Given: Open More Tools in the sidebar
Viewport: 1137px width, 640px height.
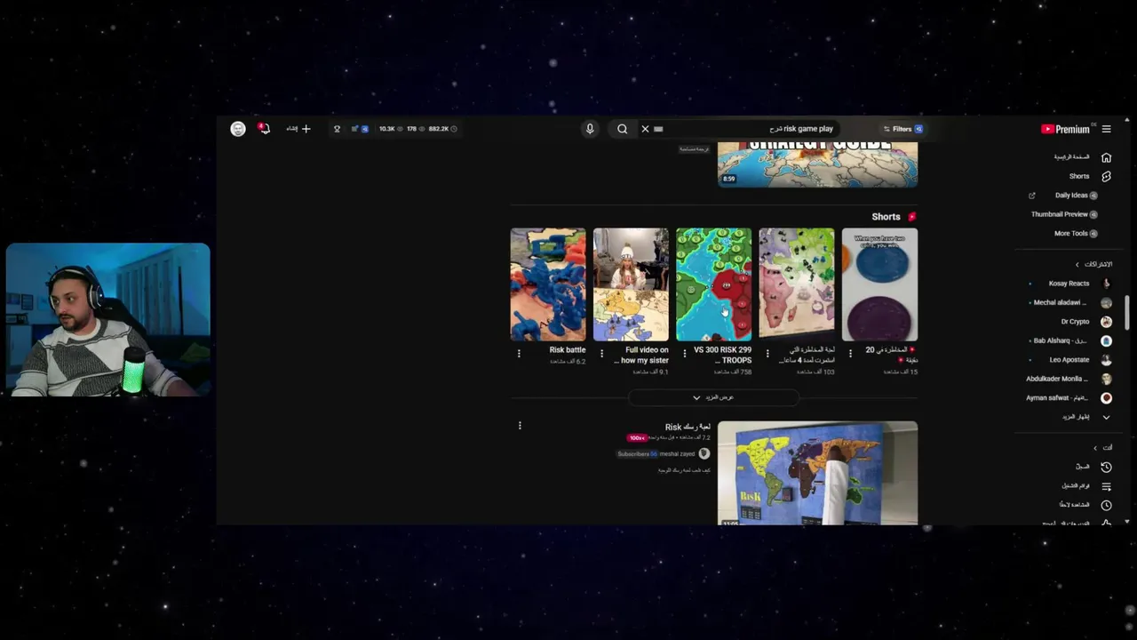Looking at the screenshot, I should point(1070,234).
